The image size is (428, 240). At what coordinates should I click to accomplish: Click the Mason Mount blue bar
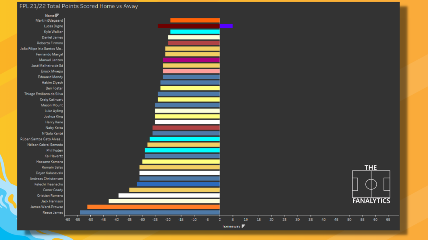[187, 105]
